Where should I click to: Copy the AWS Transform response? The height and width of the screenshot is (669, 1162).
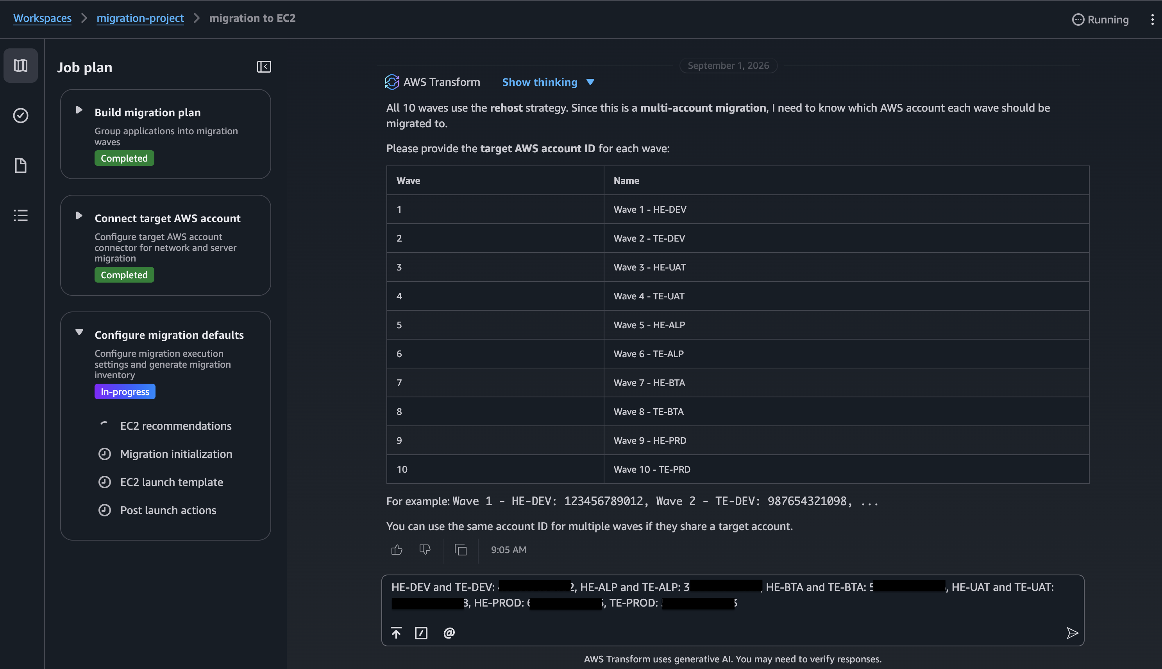point(460,550)
